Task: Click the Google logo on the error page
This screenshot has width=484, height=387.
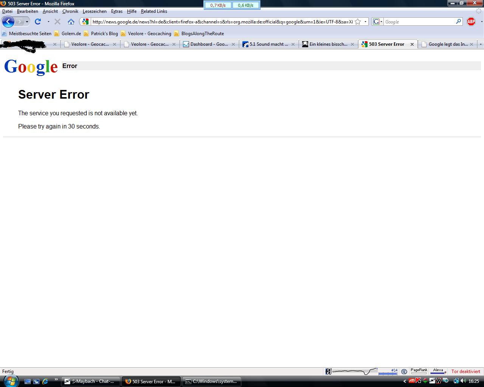Action: [31, 67]
